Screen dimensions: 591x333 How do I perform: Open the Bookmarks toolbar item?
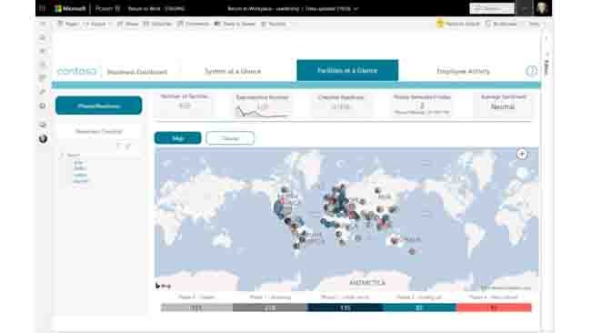501,24
